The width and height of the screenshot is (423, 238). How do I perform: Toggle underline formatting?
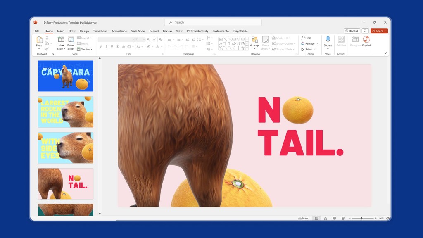click(112, 46)
